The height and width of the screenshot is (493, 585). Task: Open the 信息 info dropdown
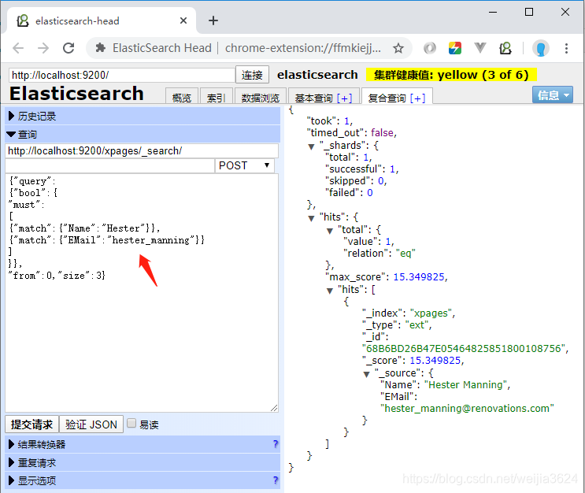[552, 95]
